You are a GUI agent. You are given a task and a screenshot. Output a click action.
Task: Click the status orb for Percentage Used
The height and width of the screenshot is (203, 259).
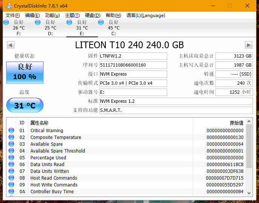[x=11, y=157]
